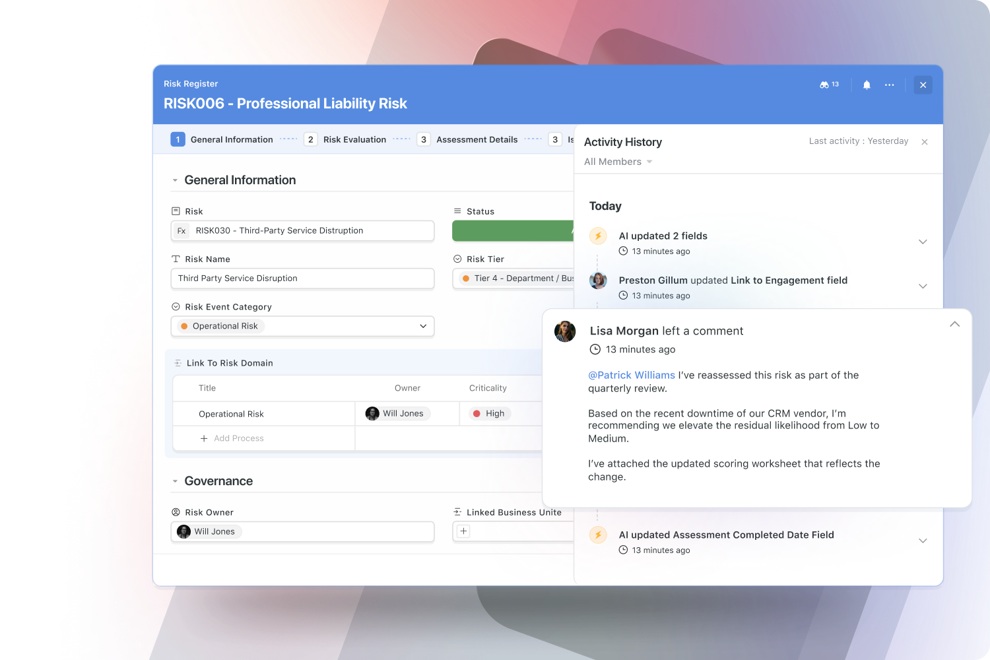Click the notification bell icon

click(867, 84)
